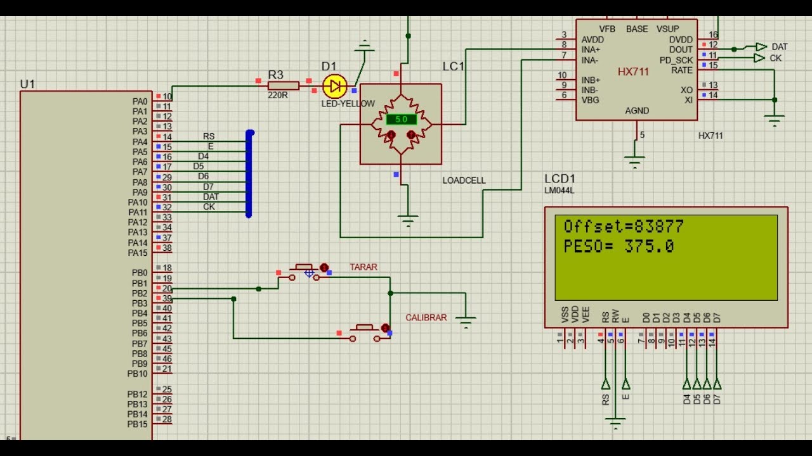Click the E terminal below the LCD
Screen dimensions: 812x456
(x=626, y=384)
